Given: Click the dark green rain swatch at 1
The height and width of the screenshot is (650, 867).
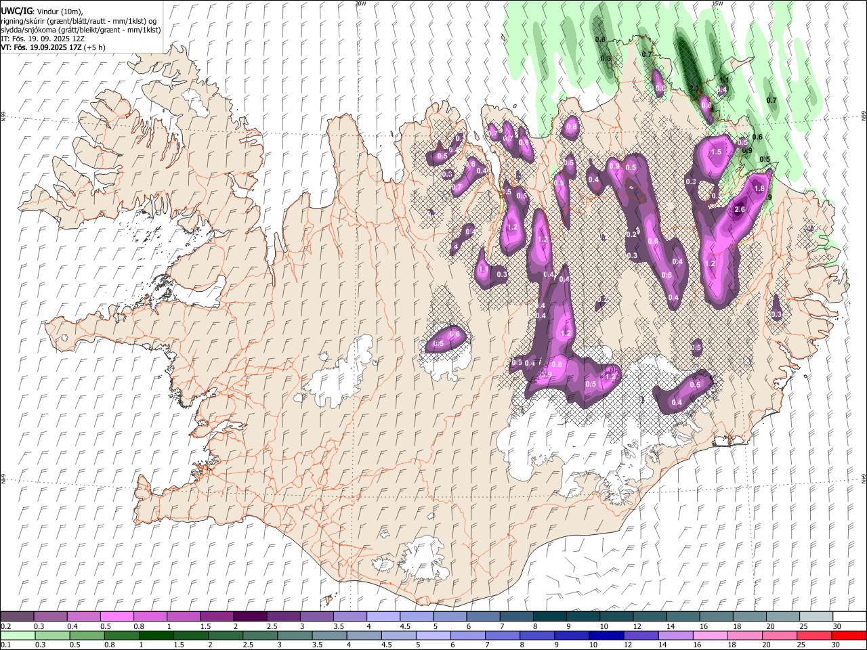Looking at the screenshot, I should pos(156,635).
